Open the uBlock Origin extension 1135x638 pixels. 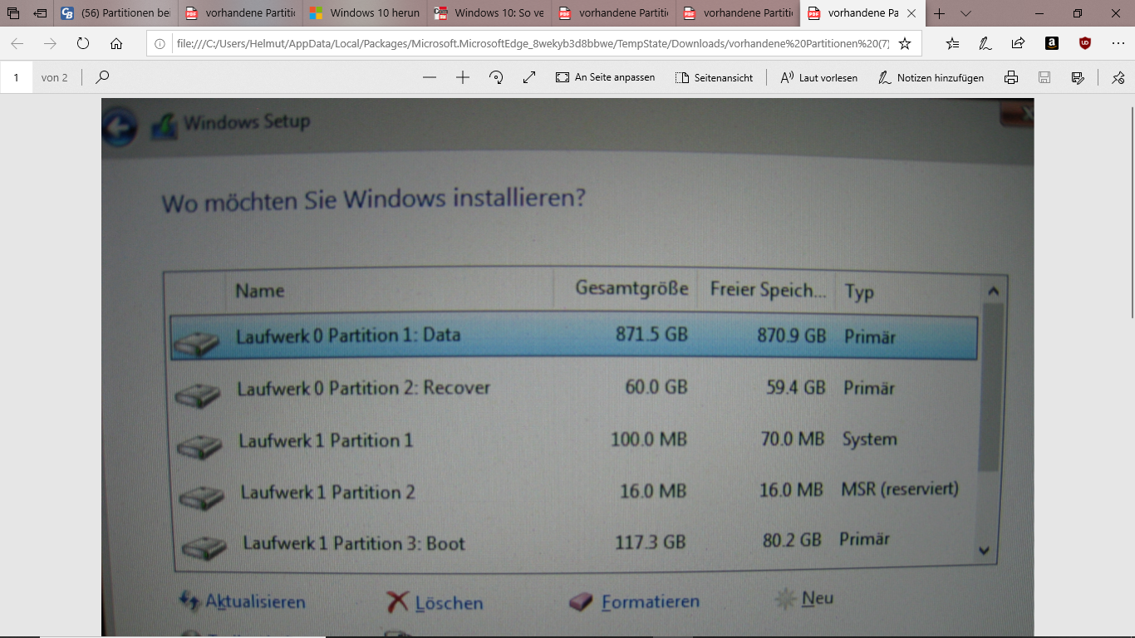1084,44
